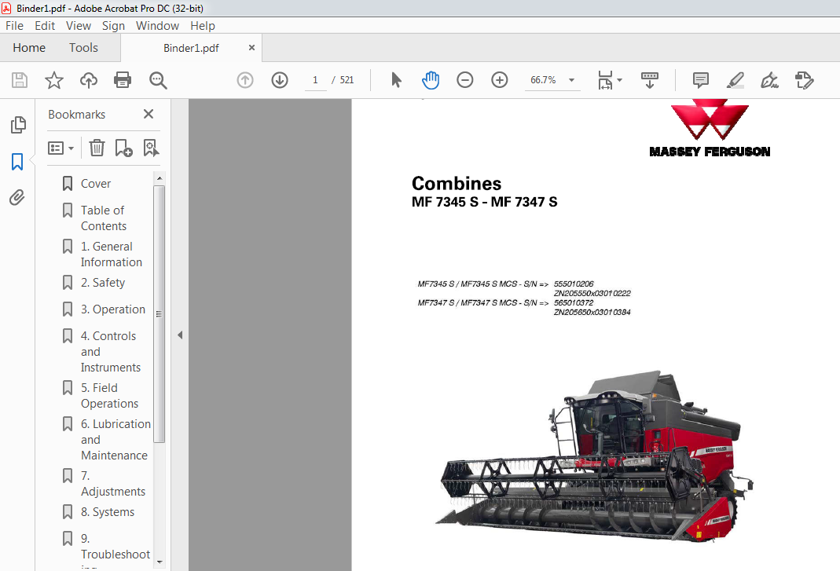Image resolution: width=840 pixels, height=571 pixels.
Task: Open the Edit menu
Action: [45, 26]
